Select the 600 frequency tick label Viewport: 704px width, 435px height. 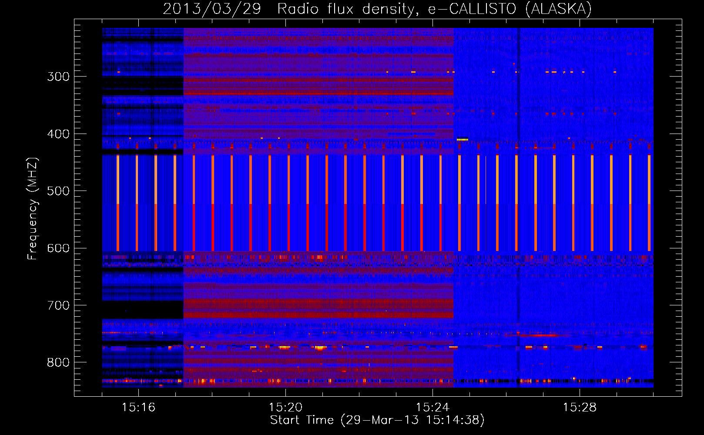(x=58, y=248)
